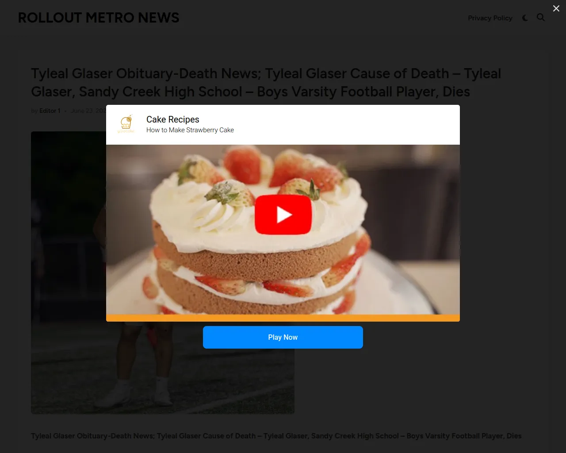566x453 pixels.
Task: Click the Cake Recipes ad heading
Action: pos(173,119)
